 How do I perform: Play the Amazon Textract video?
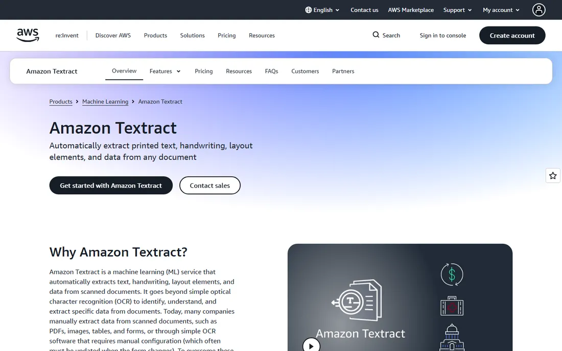(x=311, y=345)
